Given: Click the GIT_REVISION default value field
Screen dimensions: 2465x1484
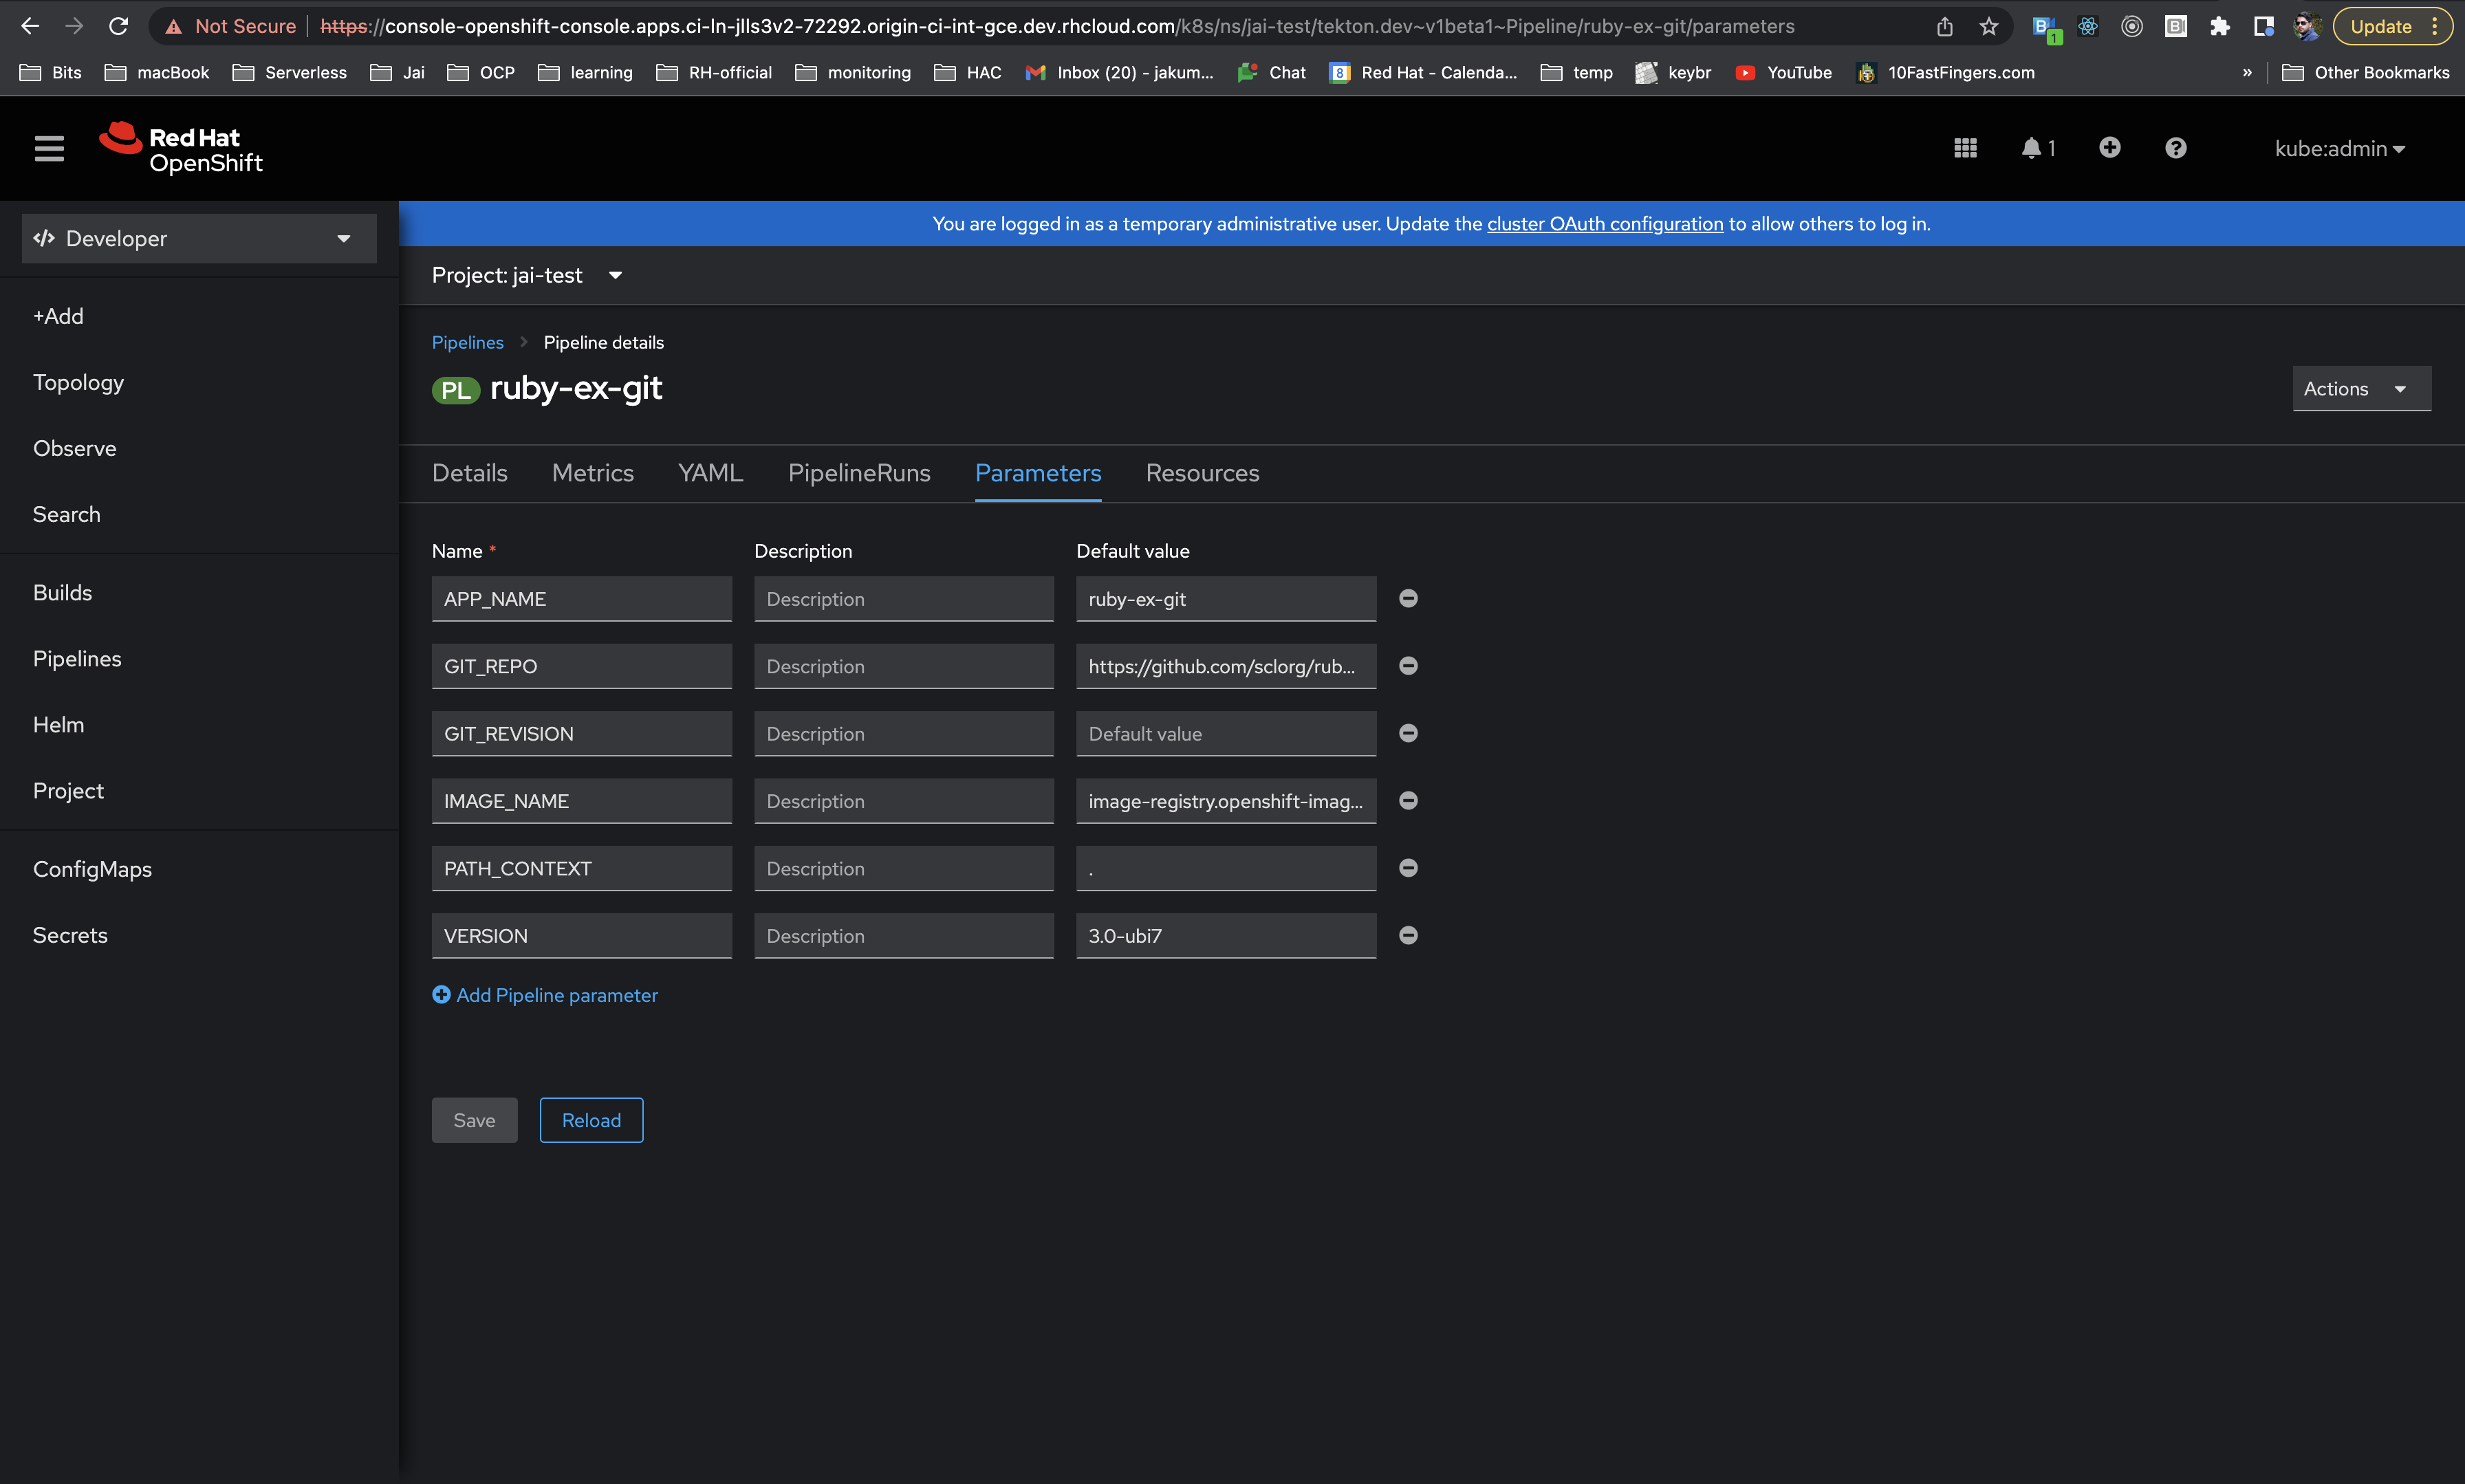Looking at the screenshot, I should coord(1225,733).
